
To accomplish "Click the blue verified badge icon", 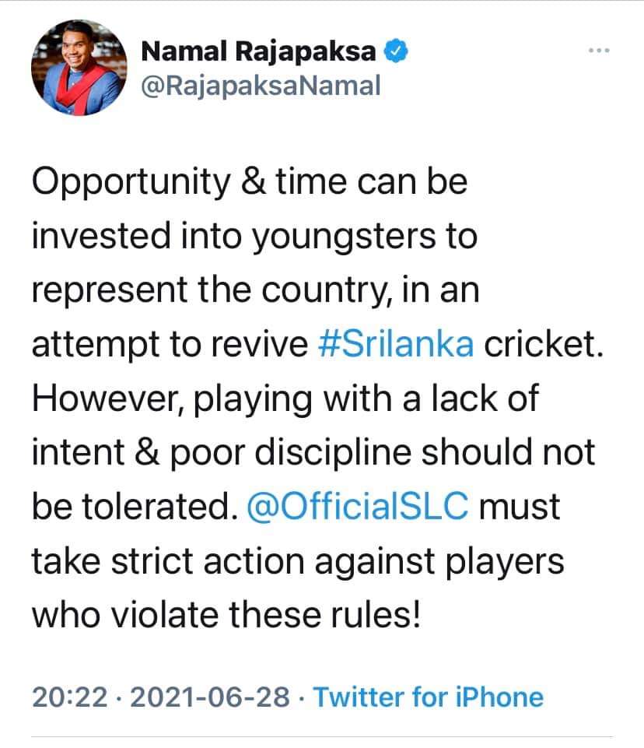I will click(396, 51).
